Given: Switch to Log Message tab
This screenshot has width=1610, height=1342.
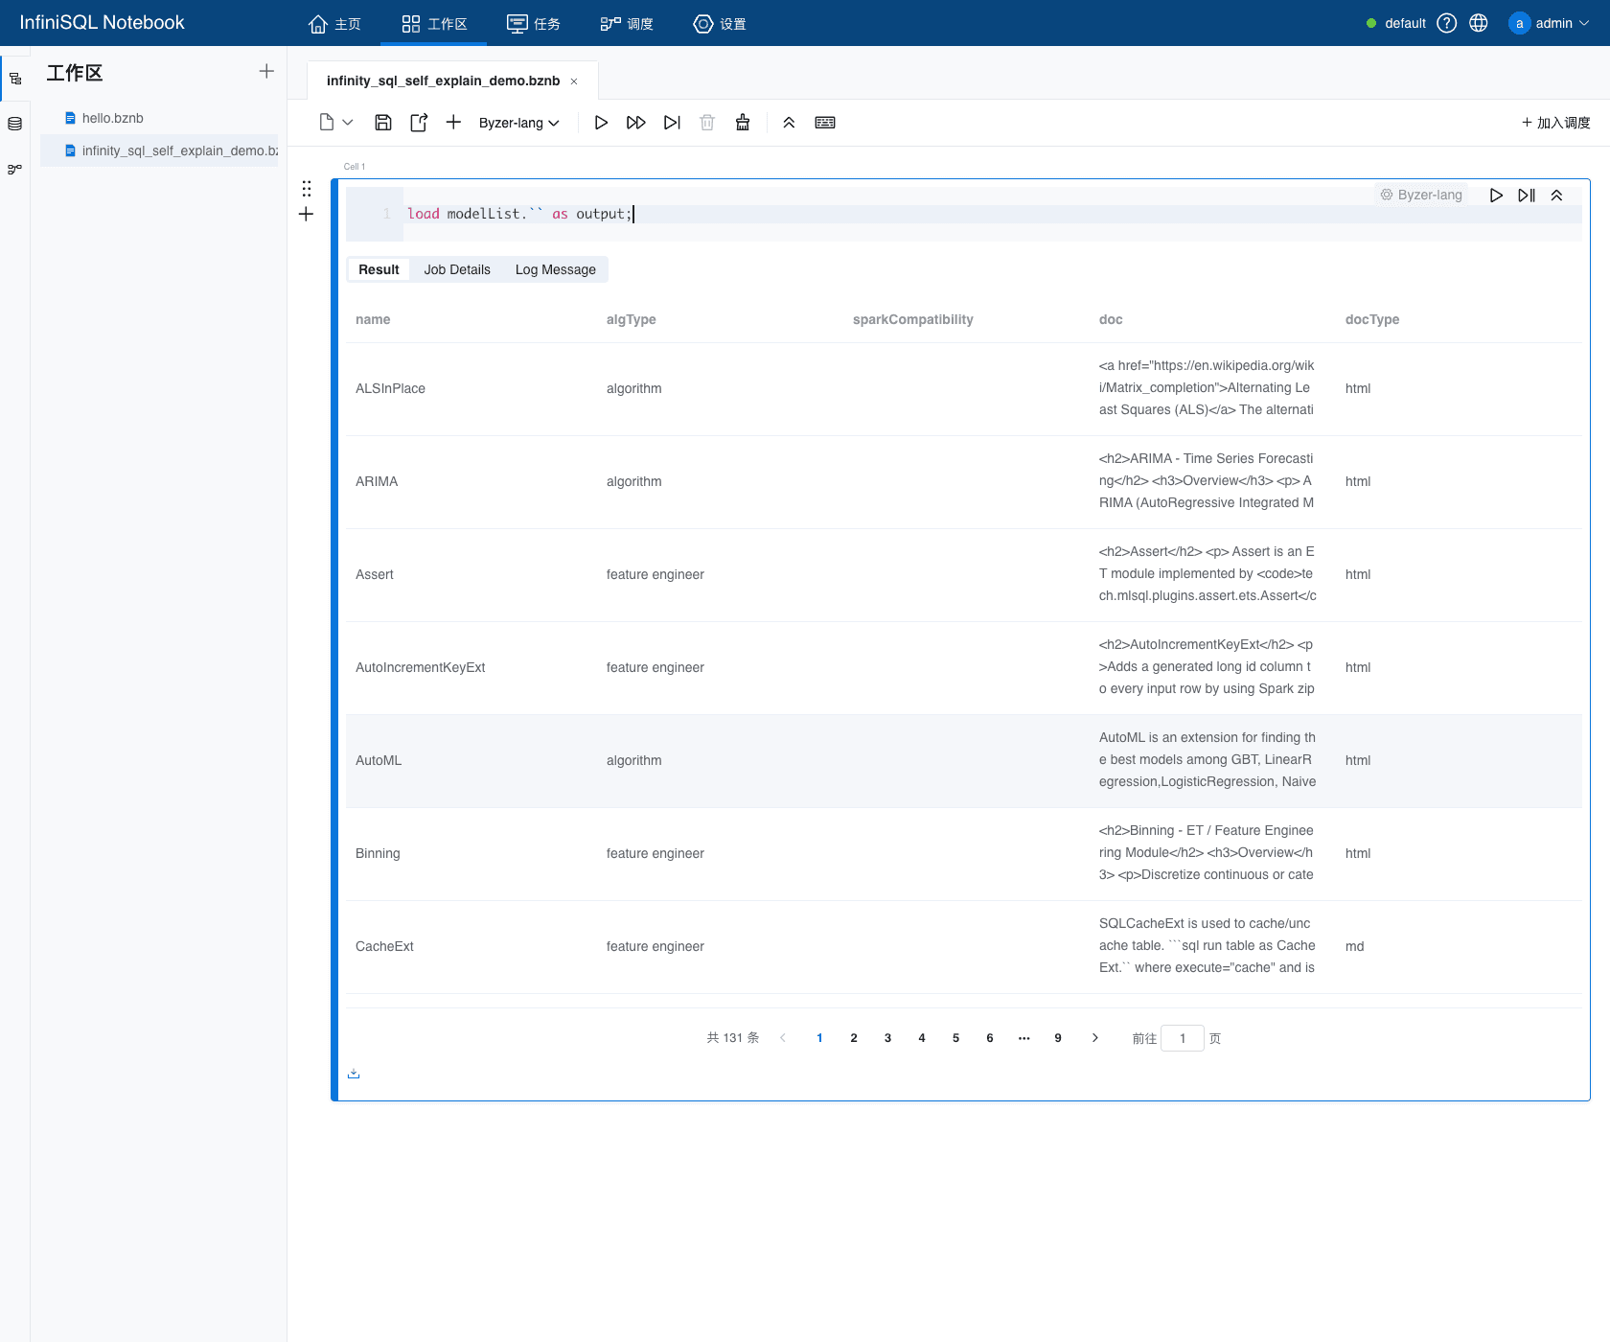Looking at the screenshot, I should tap(556, 269).
